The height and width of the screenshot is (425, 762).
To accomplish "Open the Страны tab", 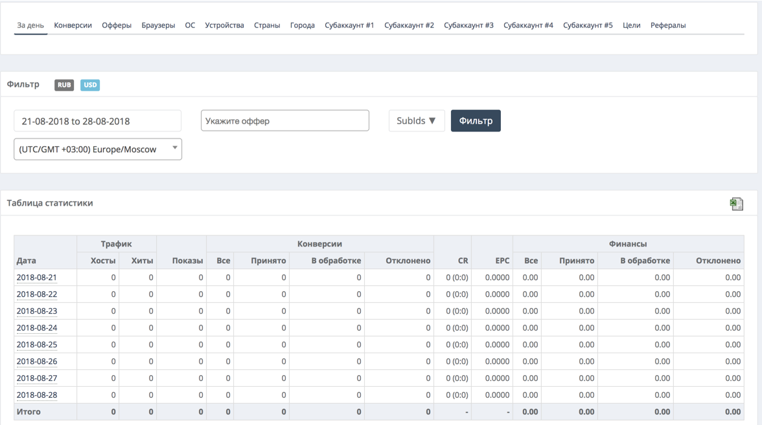I will tap(267, 25).
